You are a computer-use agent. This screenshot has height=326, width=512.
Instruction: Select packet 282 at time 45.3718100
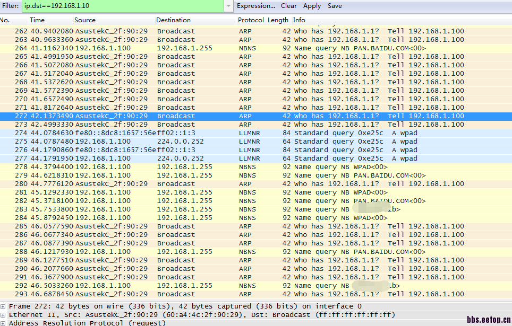click(256, 201)
